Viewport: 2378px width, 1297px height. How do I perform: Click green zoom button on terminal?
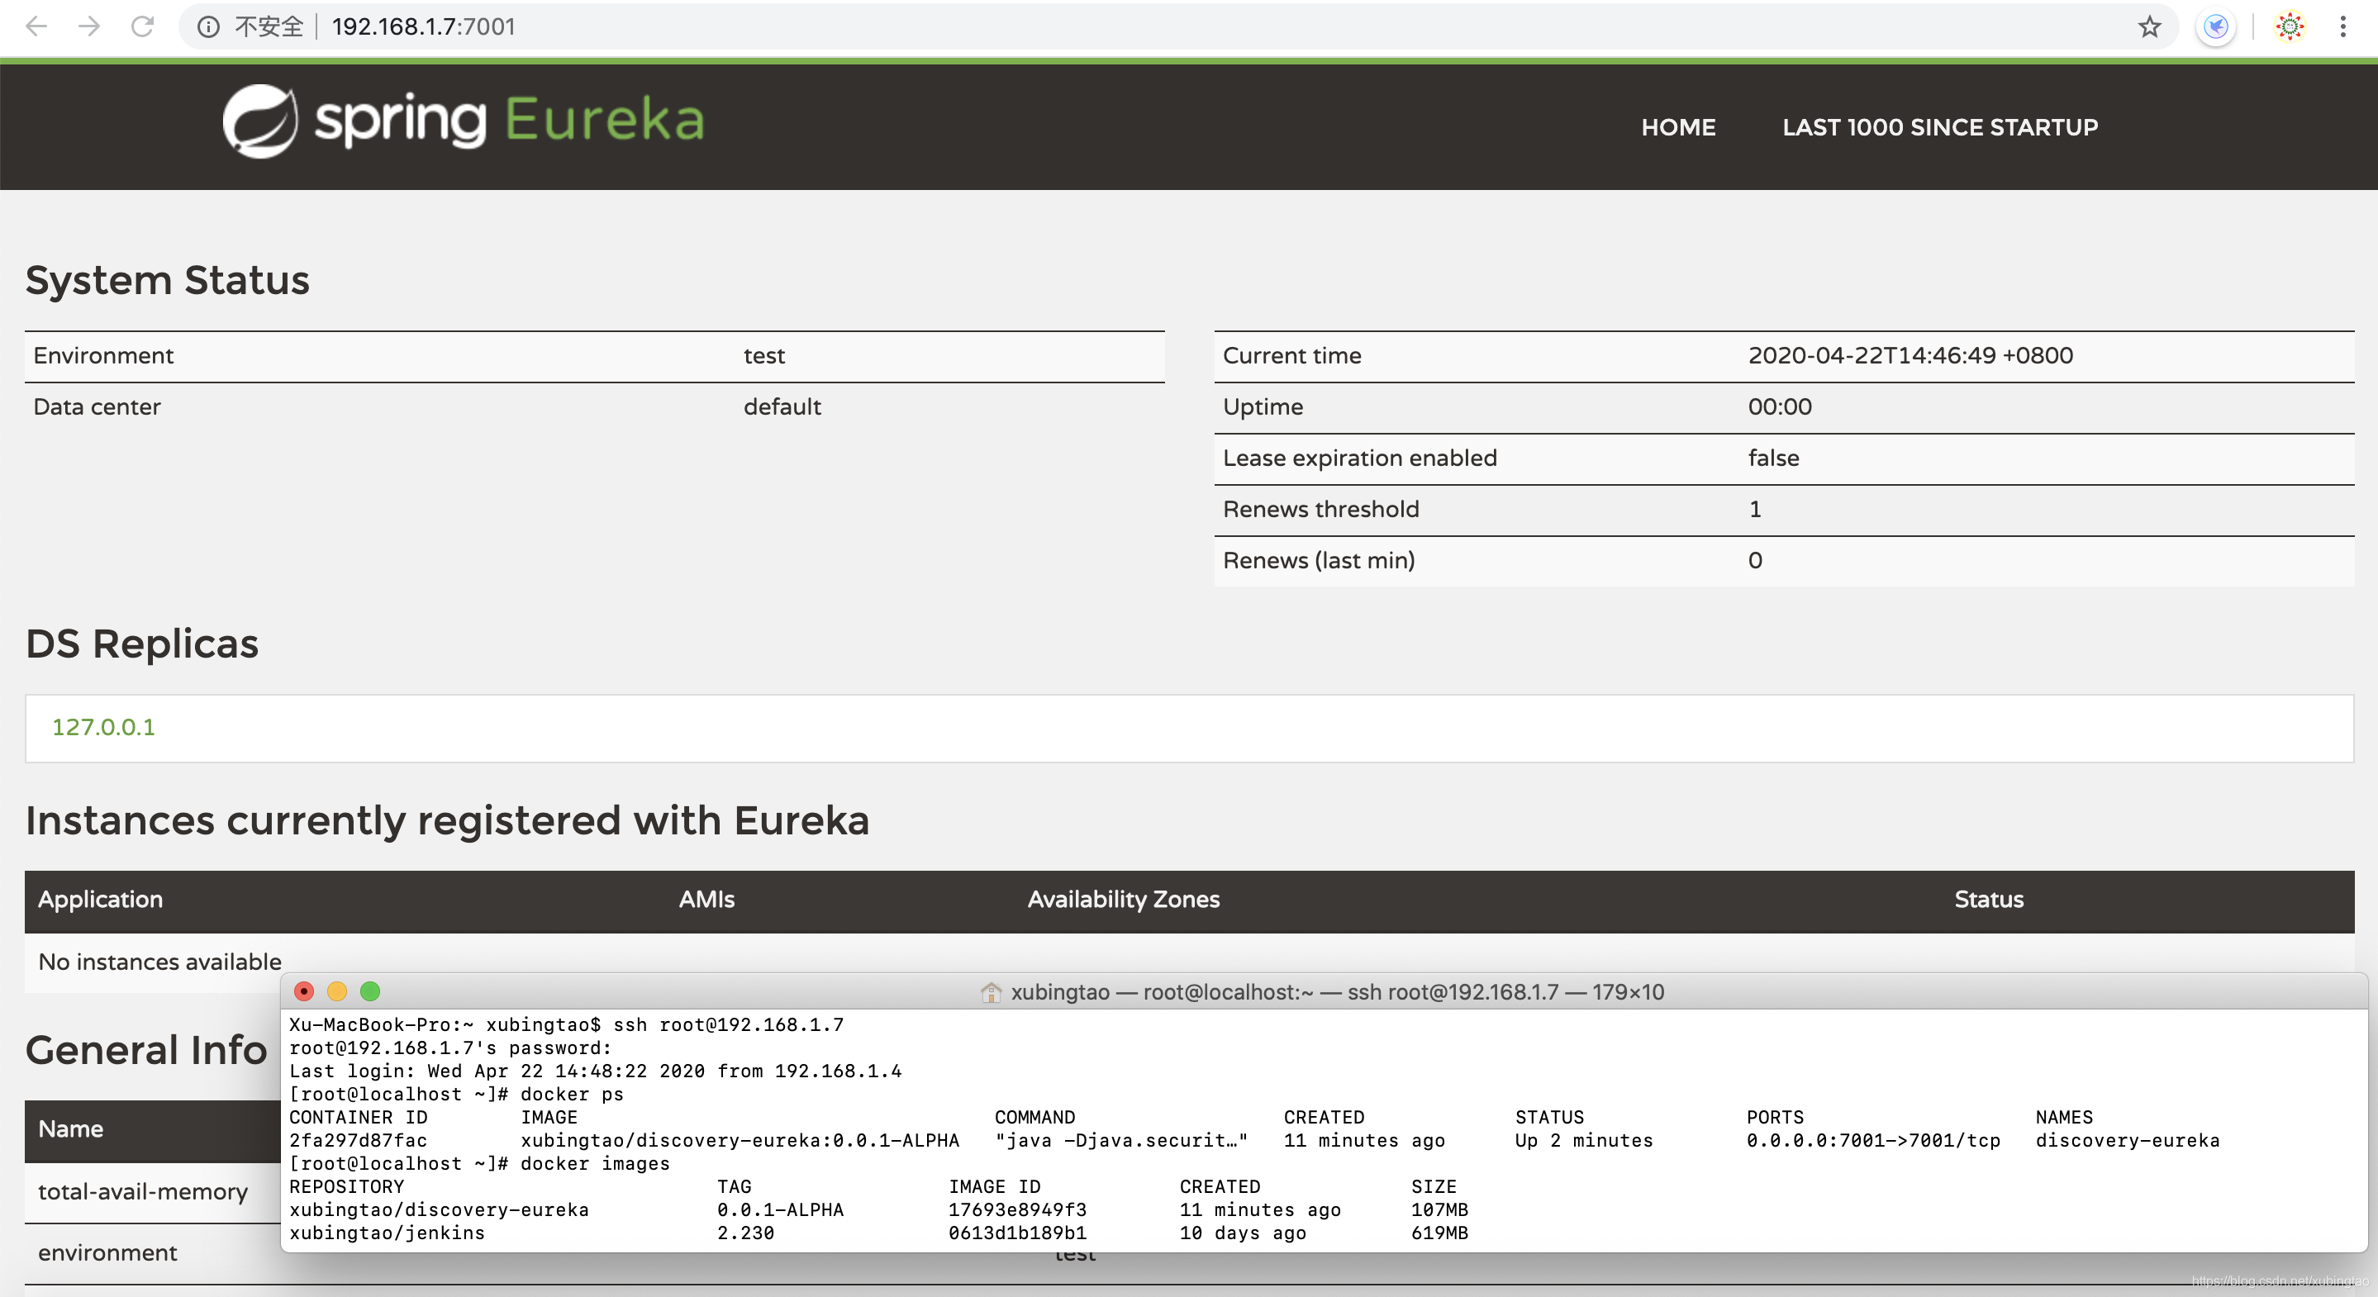coord(370,991)
